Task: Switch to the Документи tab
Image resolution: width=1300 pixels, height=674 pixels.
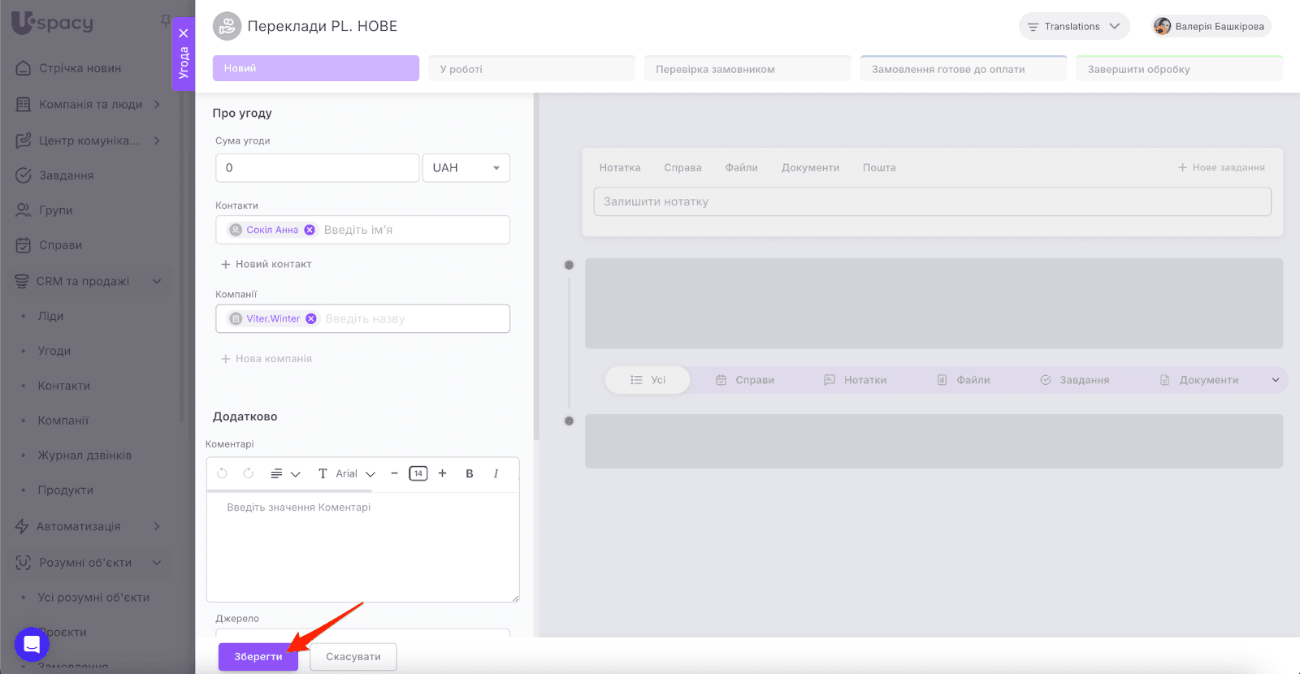Action: tap(810, 168)
